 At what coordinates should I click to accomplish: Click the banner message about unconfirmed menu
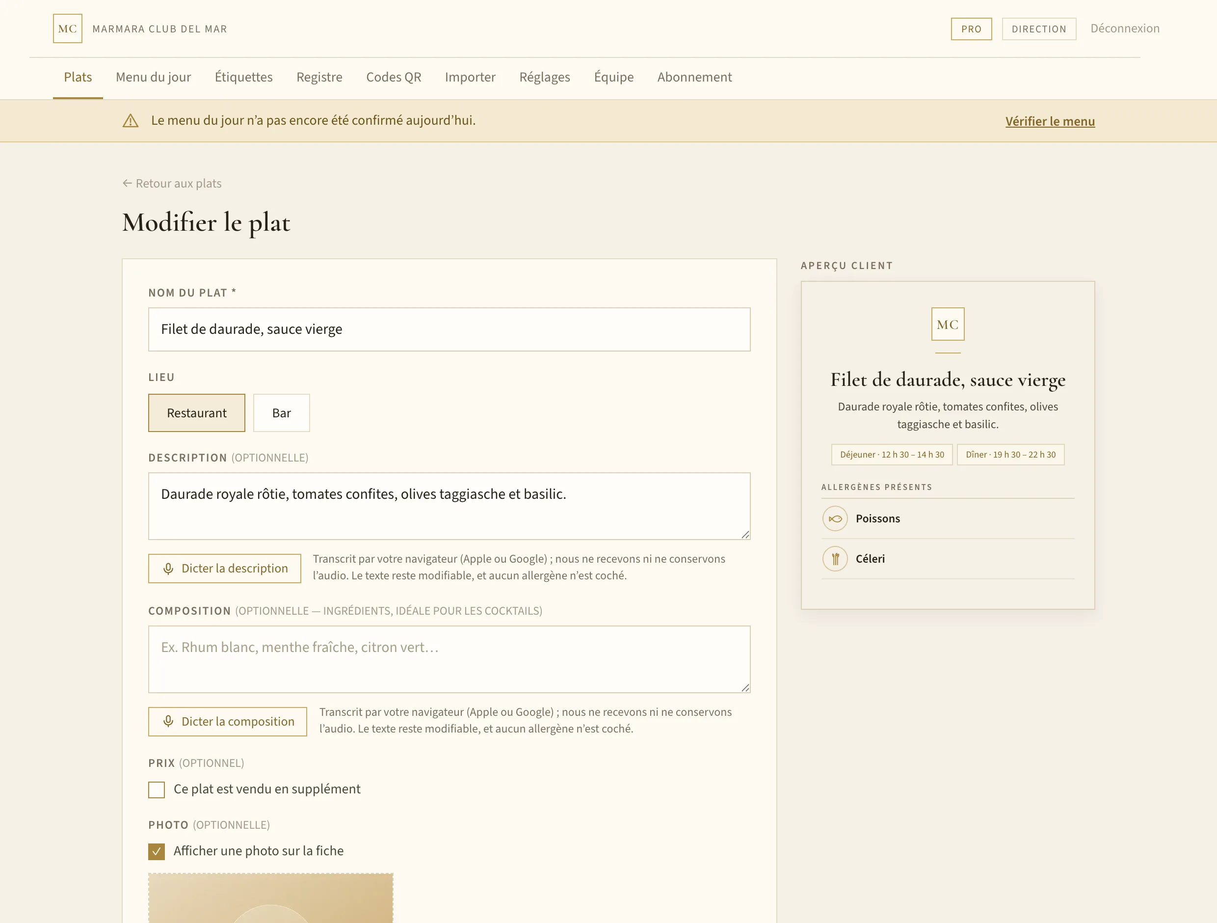pyautogui.click(x=314, y=121)
